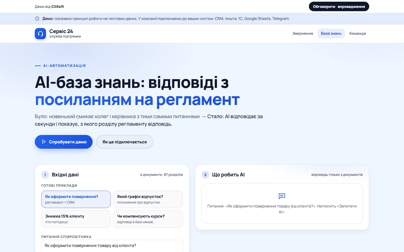Click the служба підтримки subtitle
This screenshot has width=404, height=252.
(65, 36)
